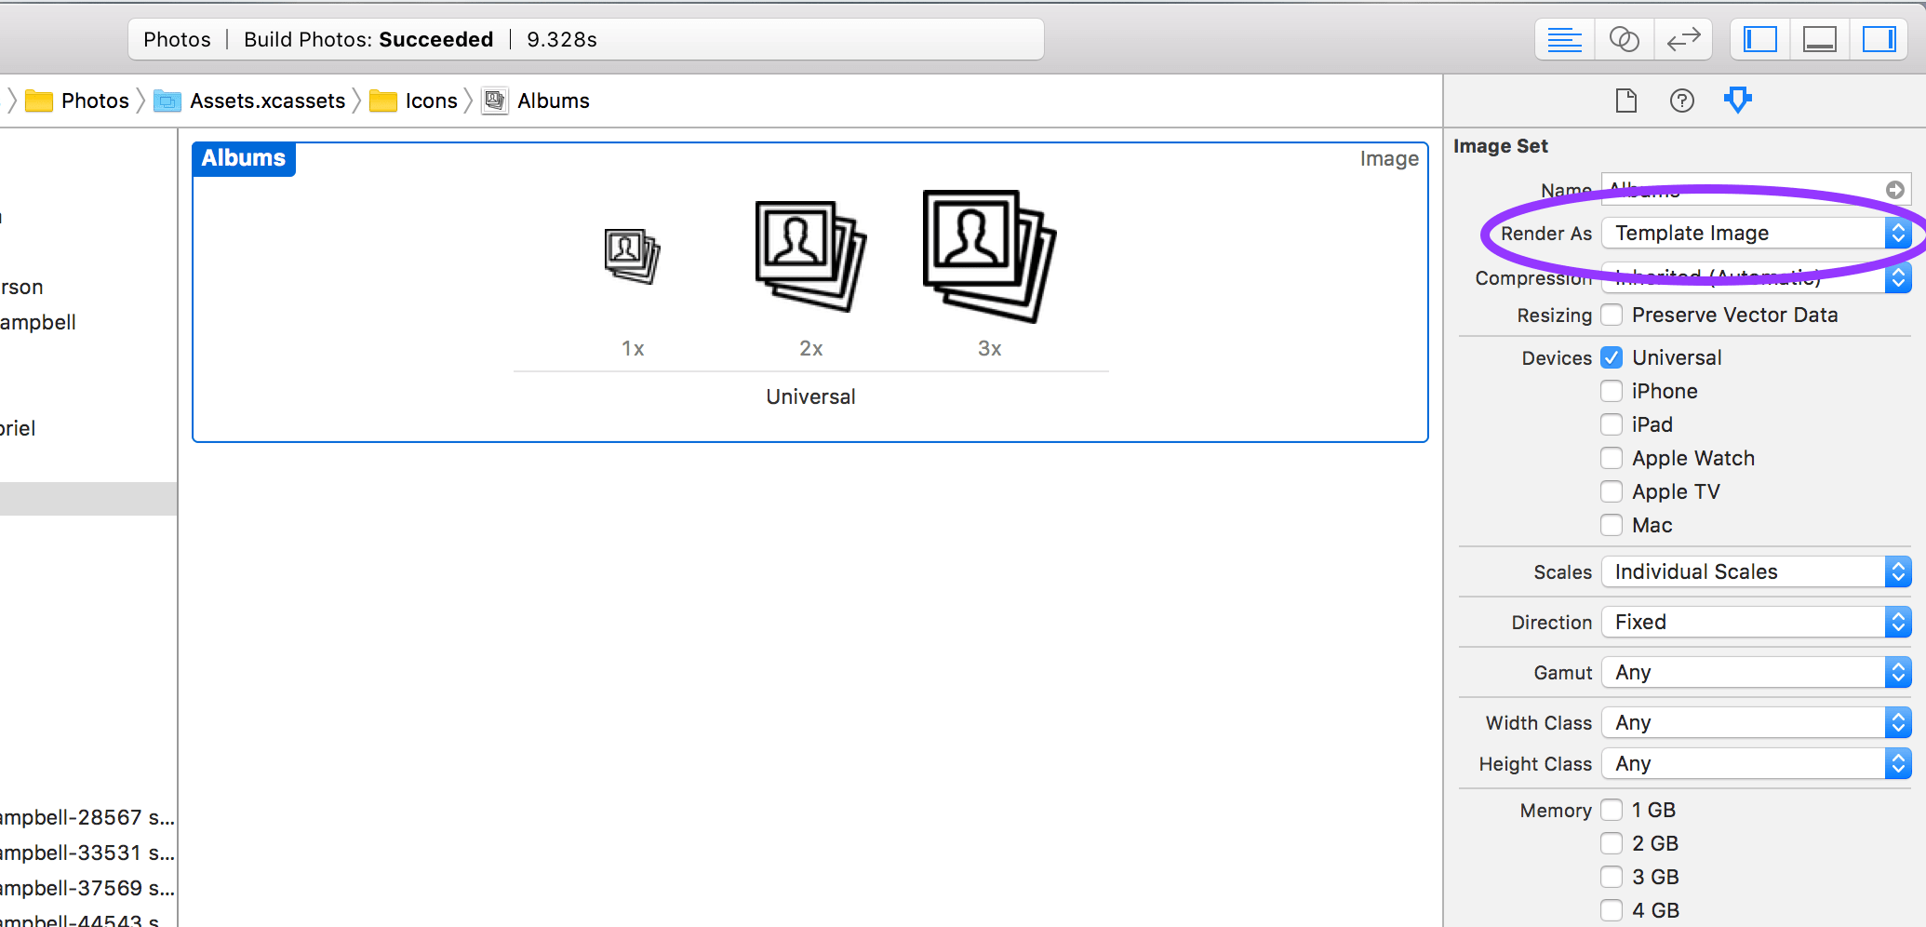Screen dimensions: 1926x927
Task: Click the Build Photos Succeeded status message
Action: (368, 39)
